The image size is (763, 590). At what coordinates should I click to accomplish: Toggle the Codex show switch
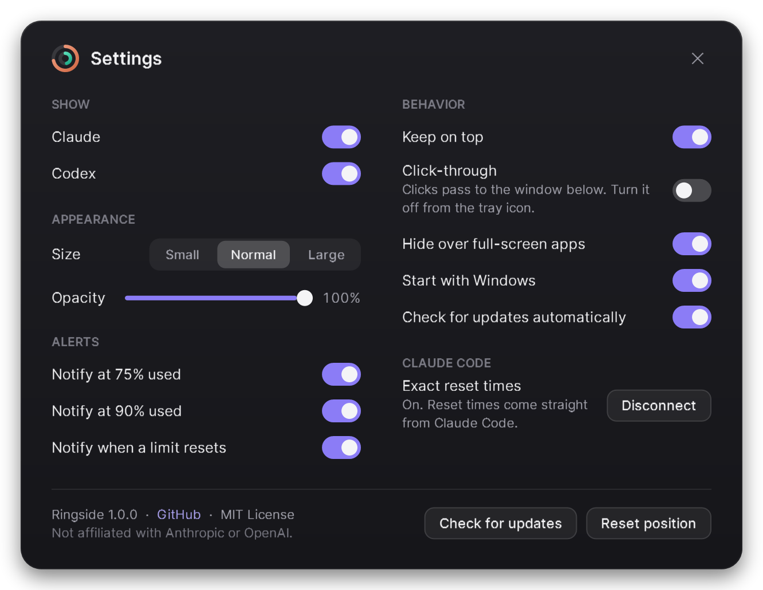coord(341,174)
